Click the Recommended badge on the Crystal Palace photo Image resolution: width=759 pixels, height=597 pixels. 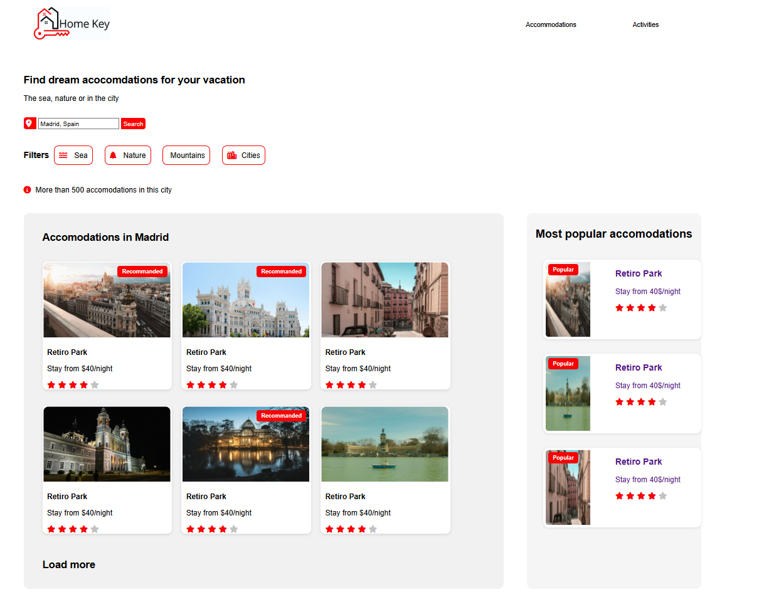(282, 416)
